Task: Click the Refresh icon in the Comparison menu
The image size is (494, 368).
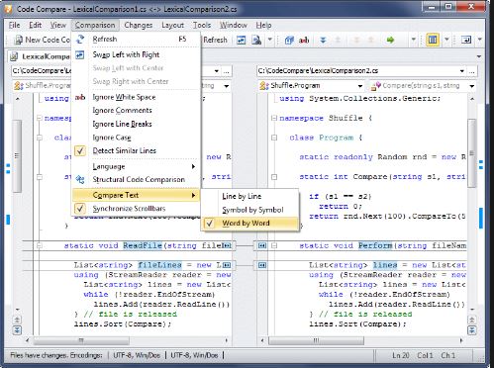Action: [x=80, y=40]
